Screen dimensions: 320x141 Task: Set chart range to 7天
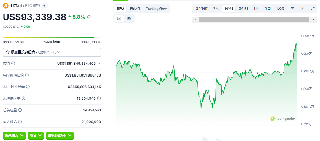pyautogui.click(x=216, y=9)
